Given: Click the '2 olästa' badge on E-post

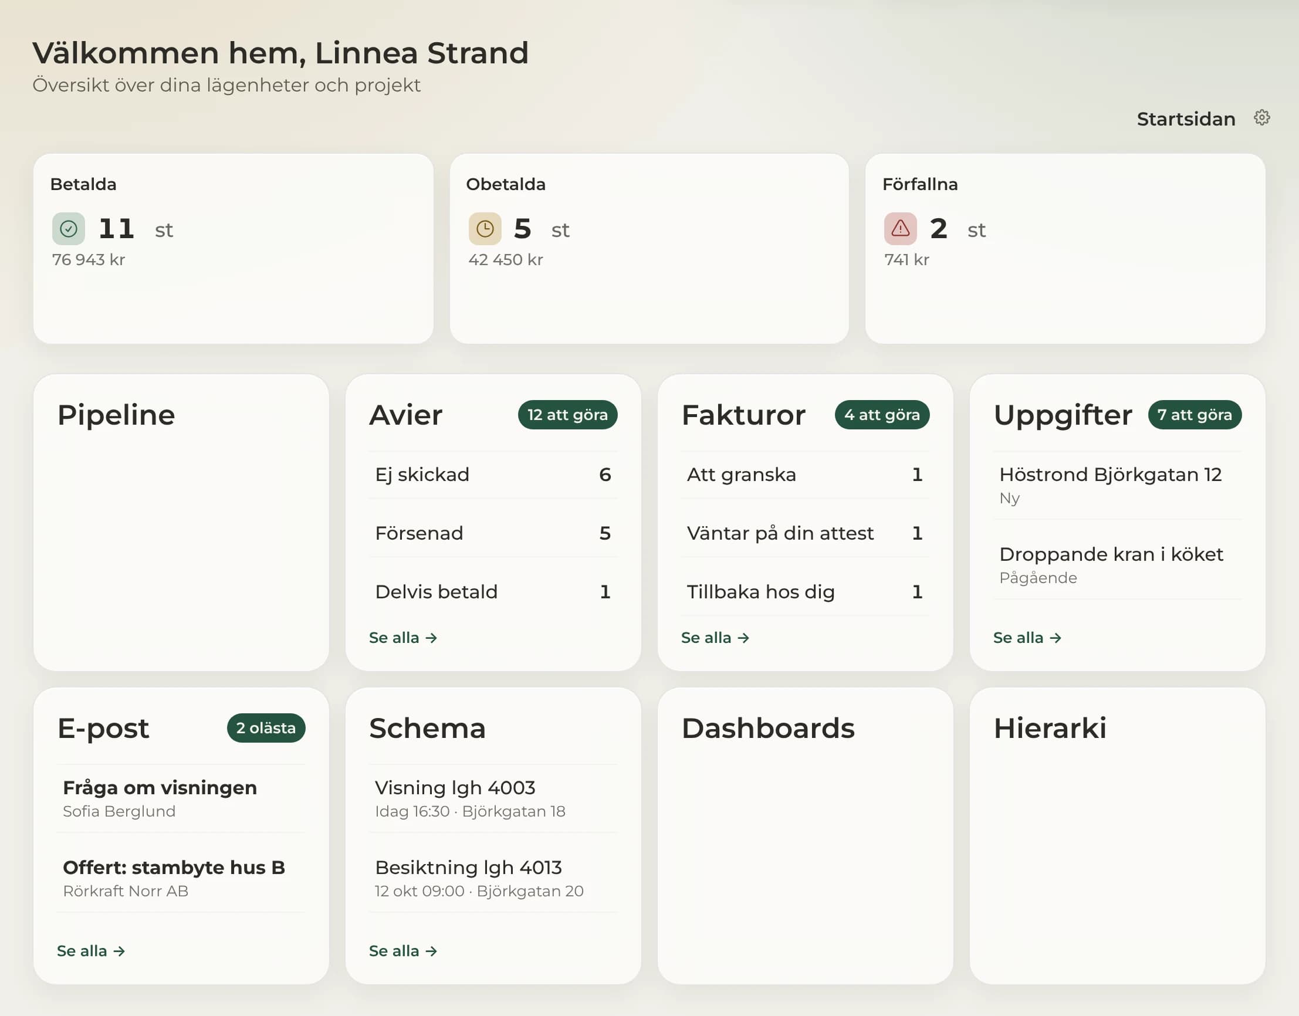Looking at the screenshot, I should [x=266, y=728].
